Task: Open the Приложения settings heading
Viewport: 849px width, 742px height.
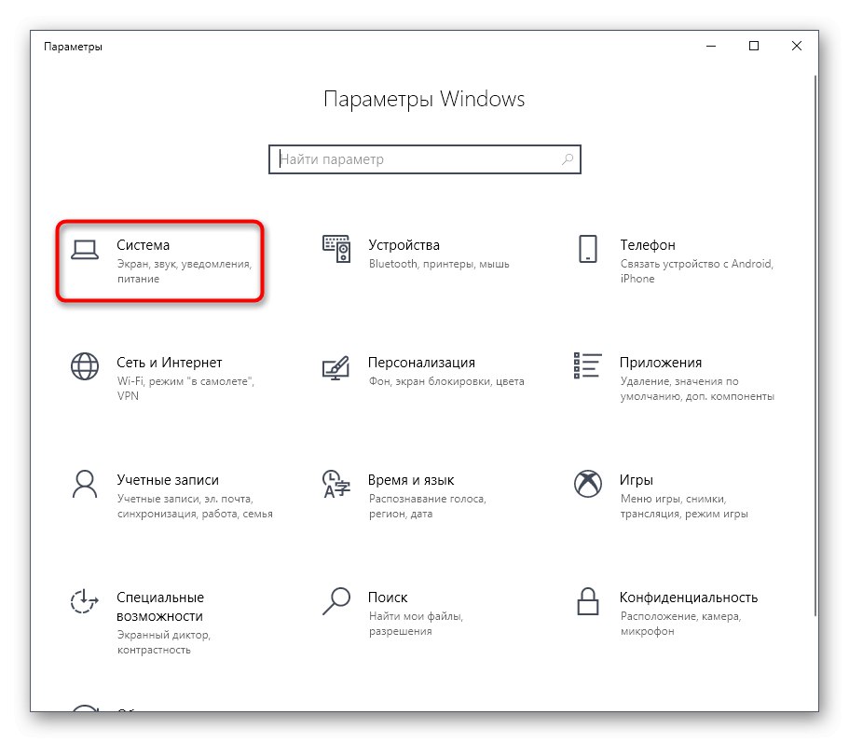Action: click(661, 363)
